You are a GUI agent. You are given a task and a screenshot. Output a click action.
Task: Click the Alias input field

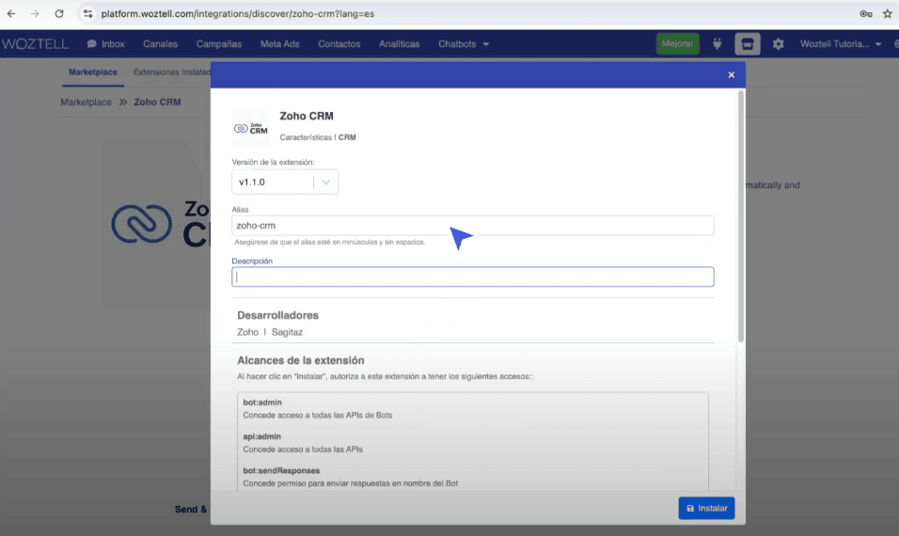[x=472, y=226]
